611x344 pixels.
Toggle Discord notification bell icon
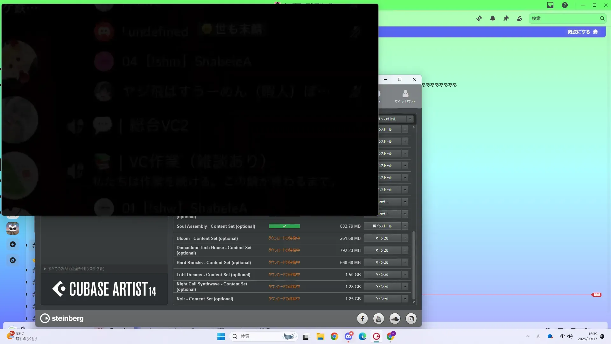493,18
